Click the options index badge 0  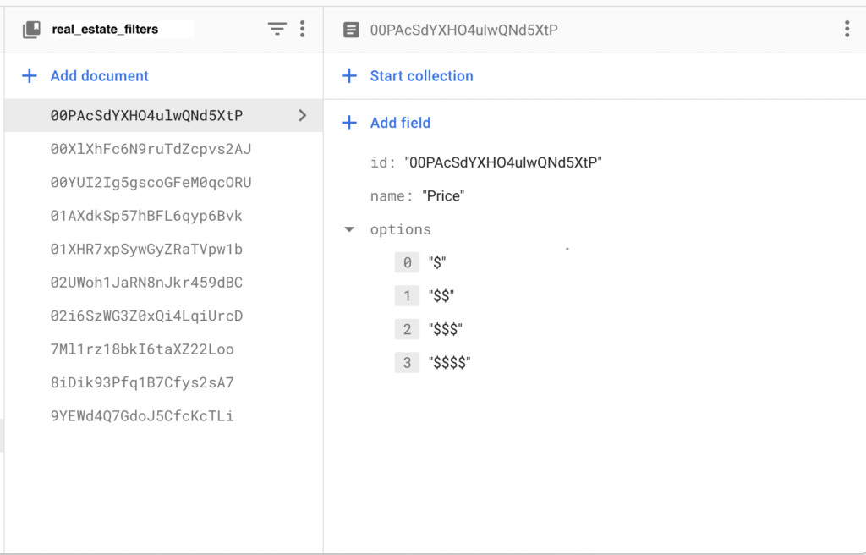pyautogui.click(x=407, y=262)
